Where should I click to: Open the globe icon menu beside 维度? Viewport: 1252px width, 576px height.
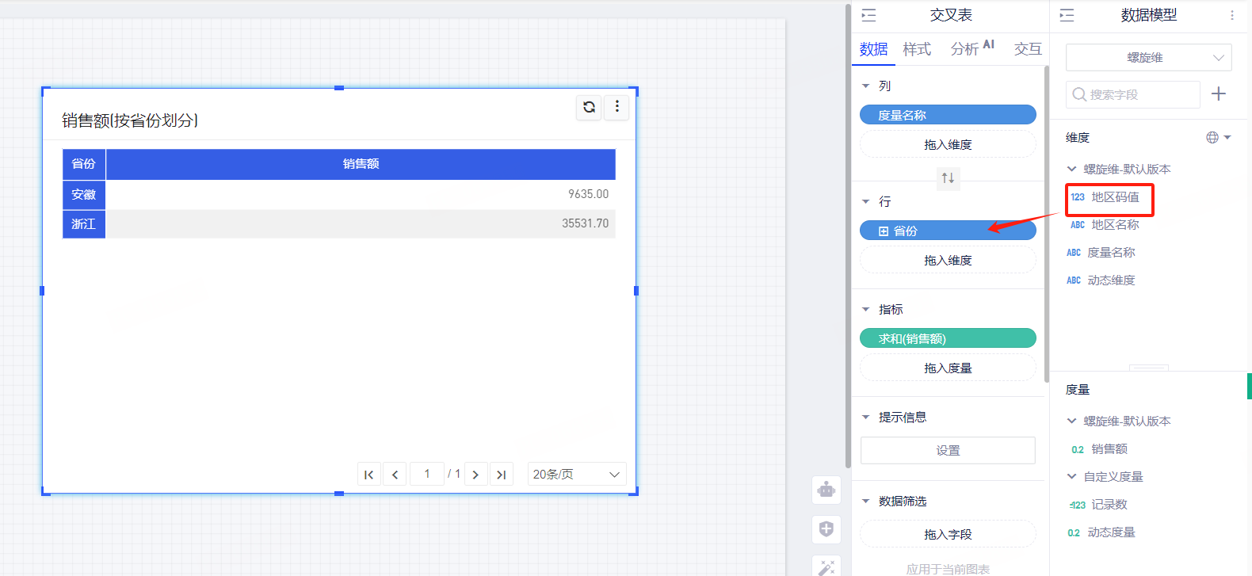click(1218, 138)
